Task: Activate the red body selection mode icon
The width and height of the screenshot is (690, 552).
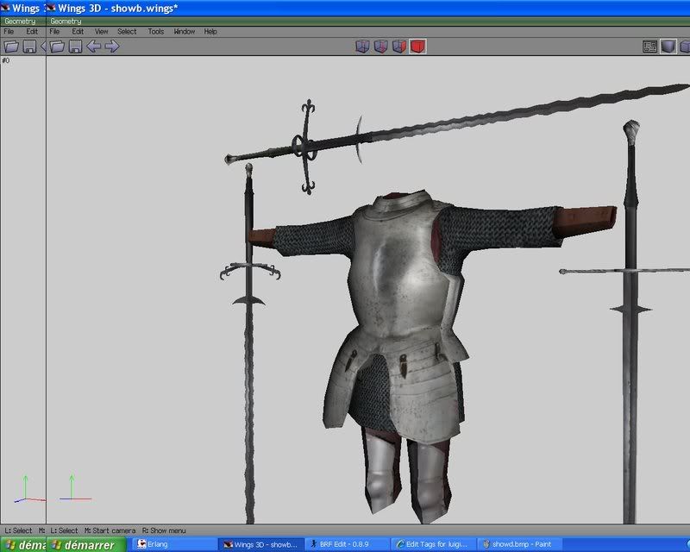Action: tap(417, 46)
